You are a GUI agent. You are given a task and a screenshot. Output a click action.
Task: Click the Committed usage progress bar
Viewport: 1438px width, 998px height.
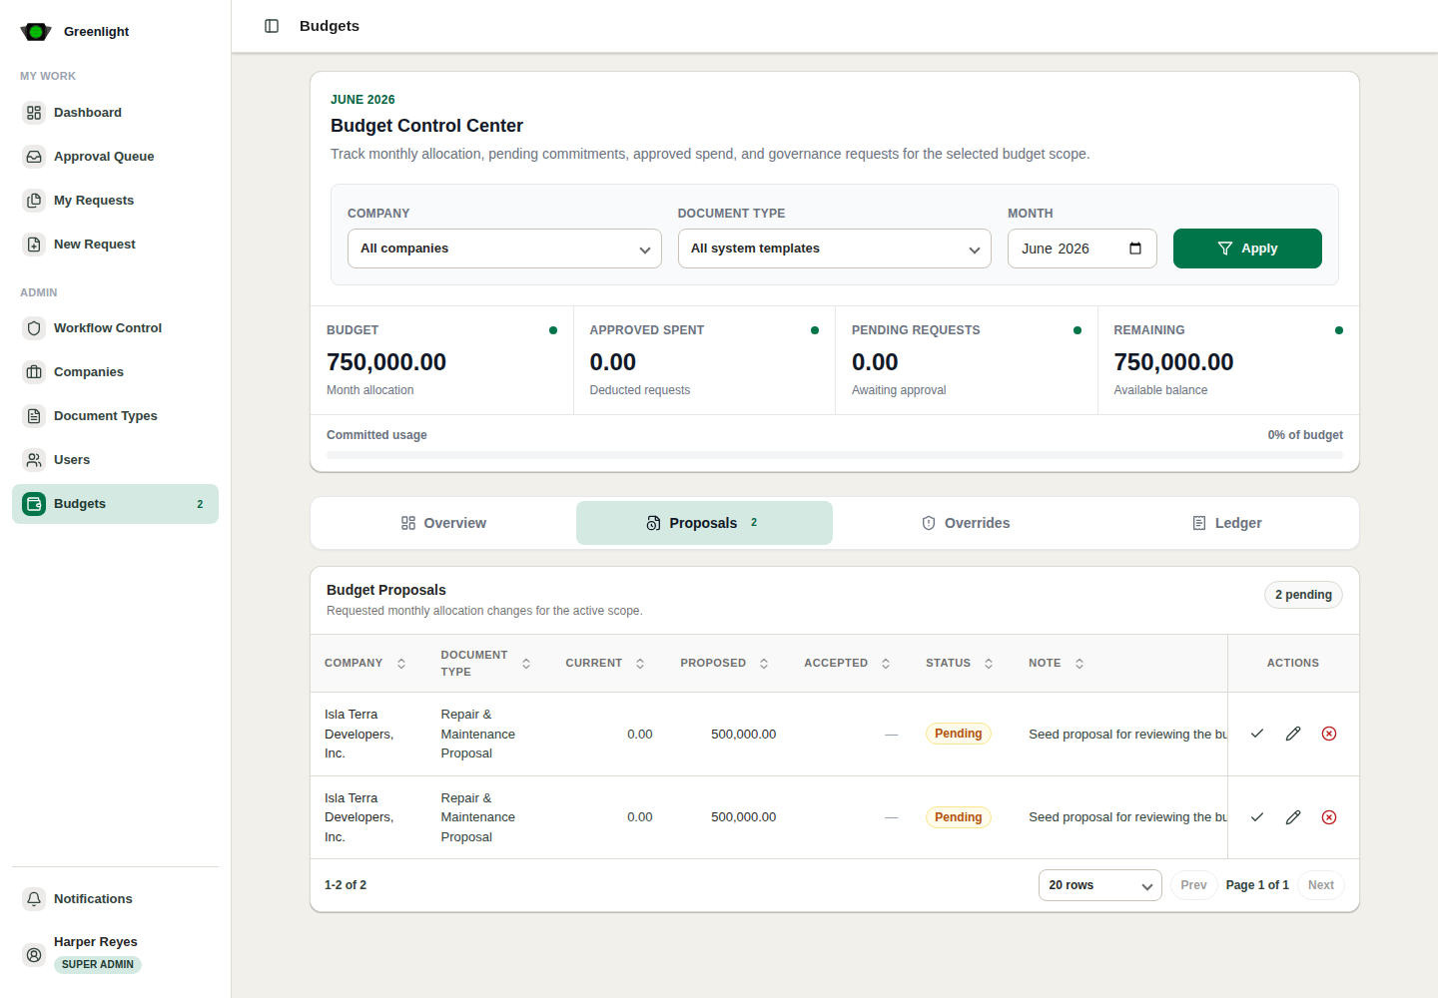[835, 455]
